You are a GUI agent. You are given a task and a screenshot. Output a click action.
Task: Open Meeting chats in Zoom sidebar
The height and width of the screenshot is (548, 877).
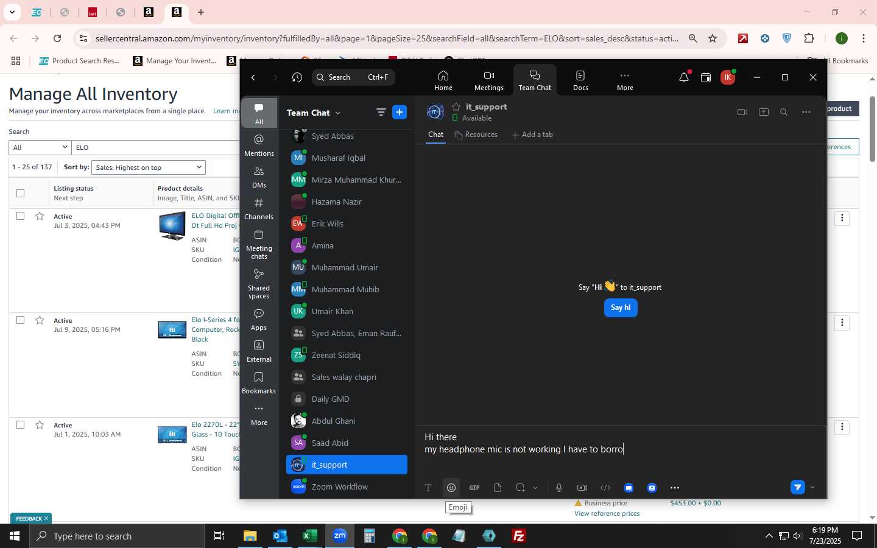click(259, 244)
